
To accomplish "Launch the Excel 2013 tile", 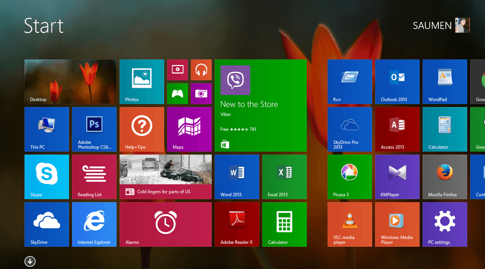I will 284,177.
